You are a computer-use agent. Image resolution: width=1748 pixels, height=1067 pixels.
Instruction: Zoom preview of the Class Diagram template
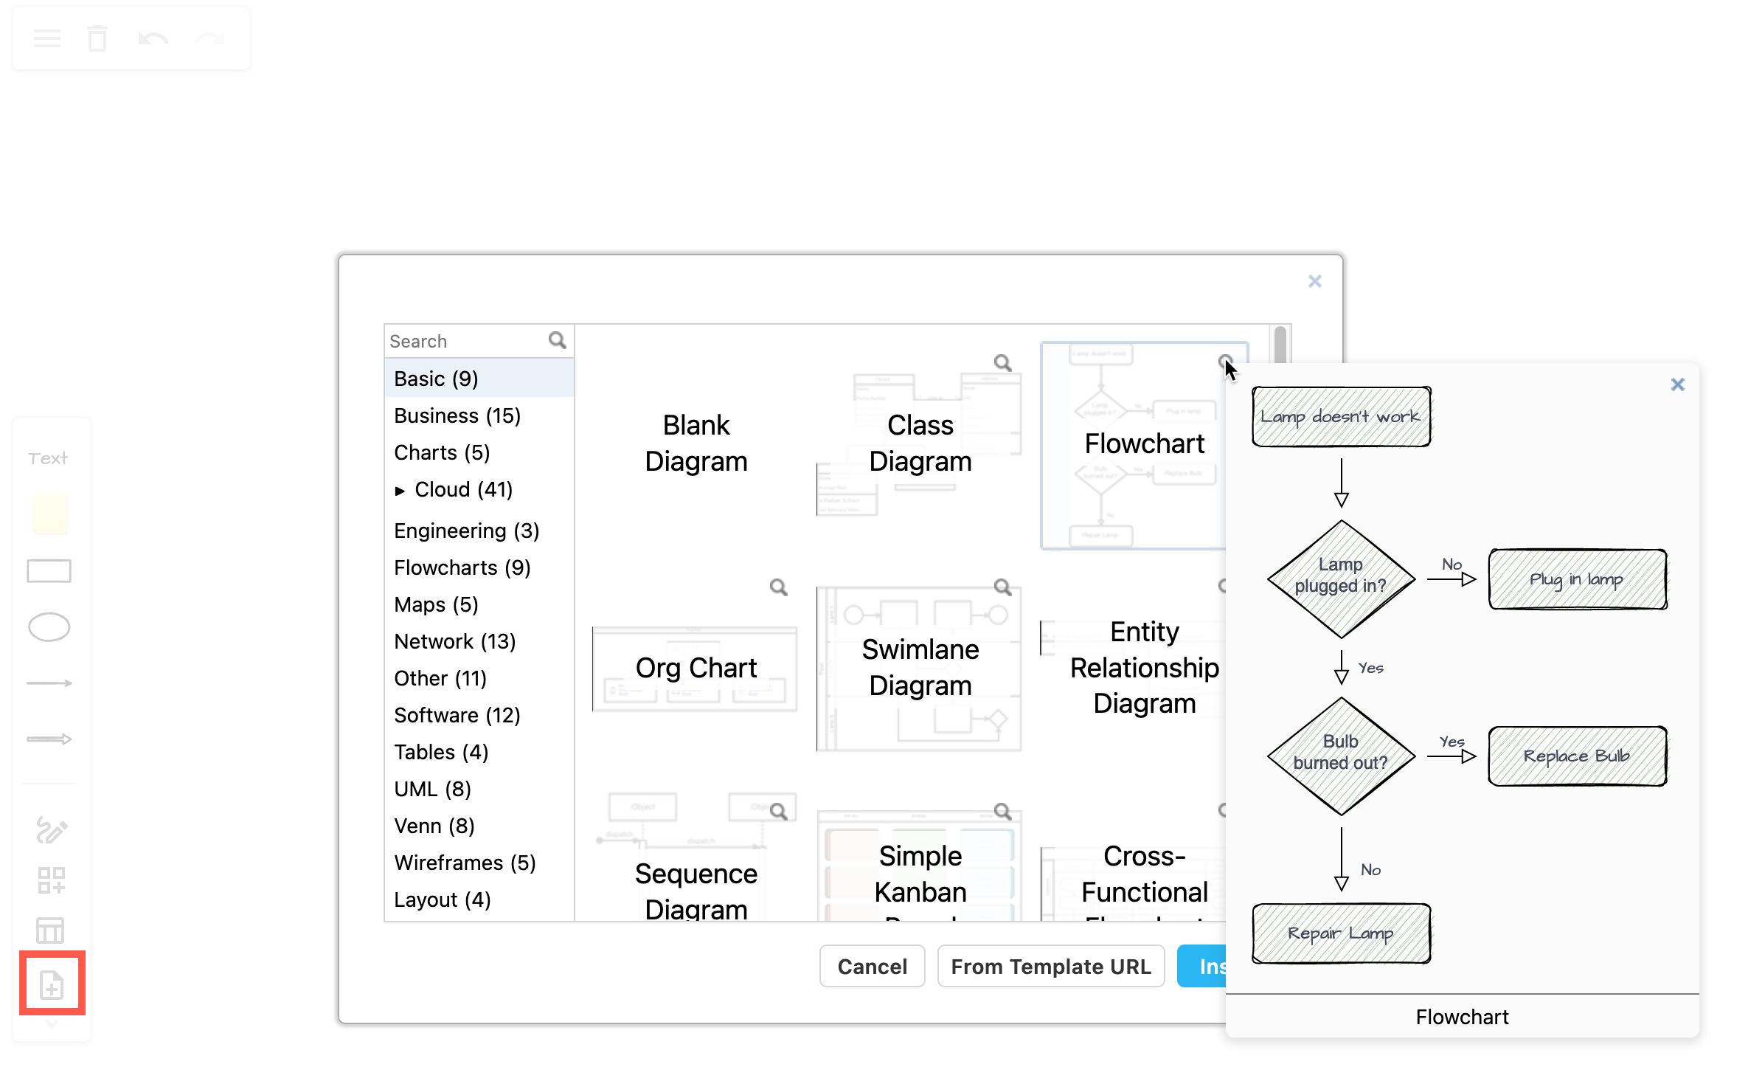tap(1002, 362)
